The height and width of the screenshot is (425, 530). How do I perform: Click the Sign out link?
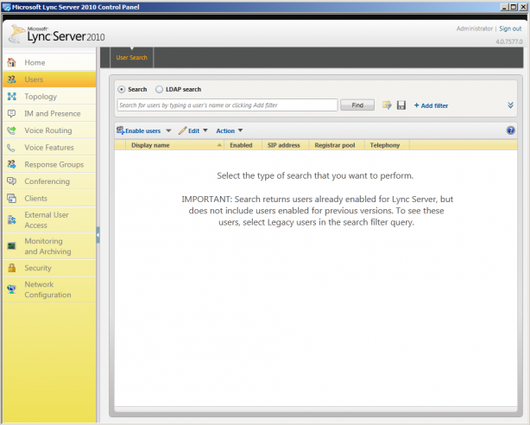(x=510, y=29)
